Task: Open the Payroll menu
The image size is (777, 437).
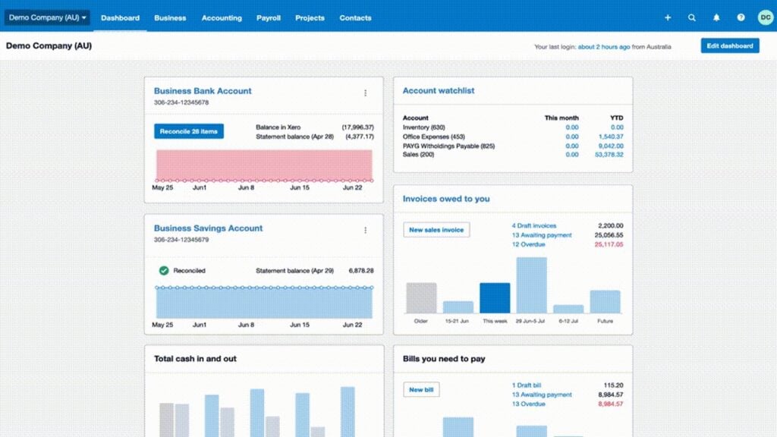Action: click(x=269, y=17)
